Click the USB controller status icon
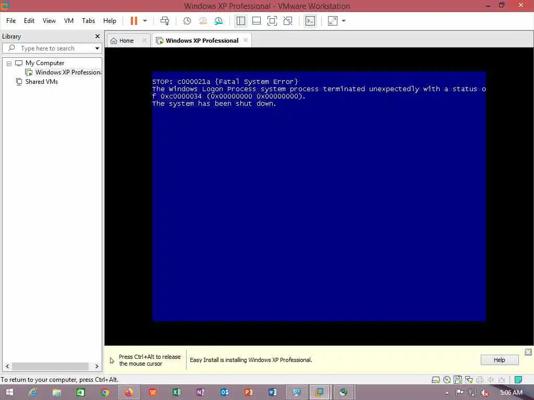534x400 pixels. click(502, 380)
